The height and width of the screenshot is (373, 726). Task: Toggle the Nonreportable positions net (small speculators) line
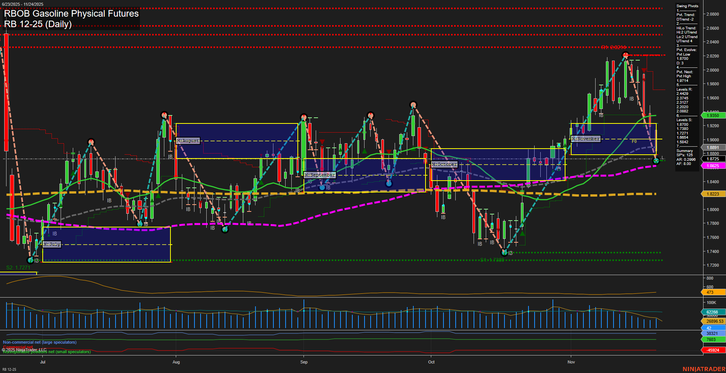[46, 352]
